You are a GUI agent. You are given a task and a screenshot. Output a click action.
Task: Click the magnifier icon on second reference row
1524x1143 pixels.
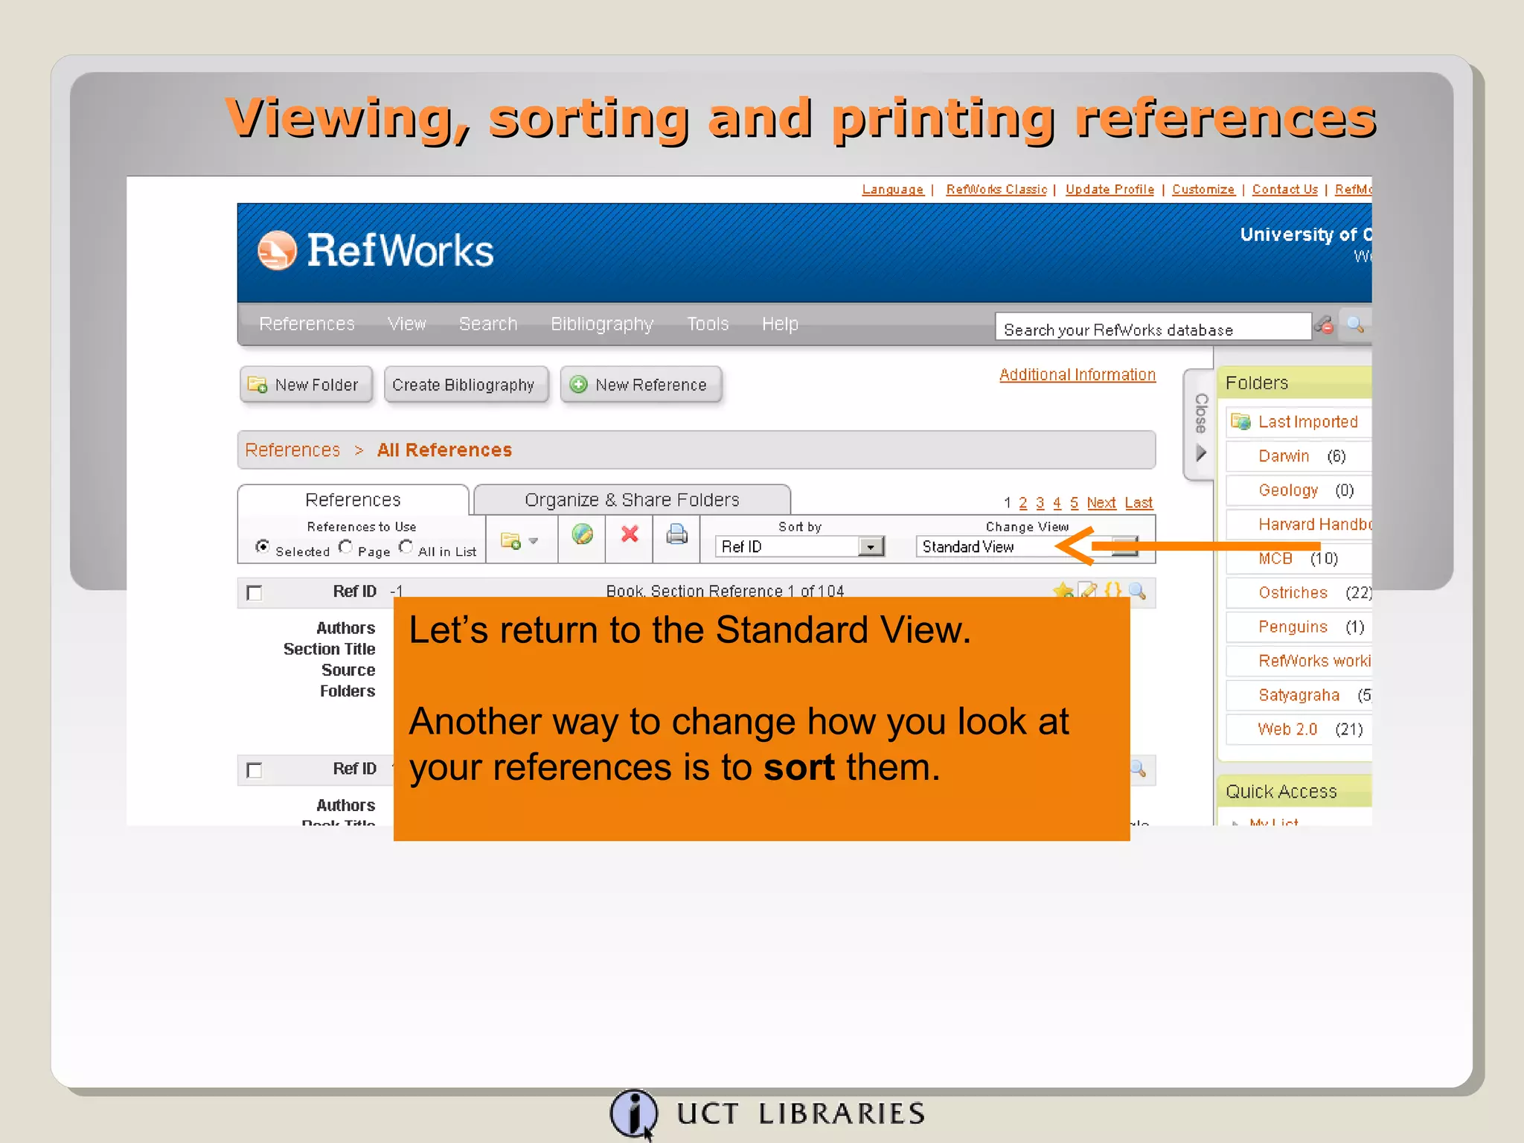(x=1139, y=768)
